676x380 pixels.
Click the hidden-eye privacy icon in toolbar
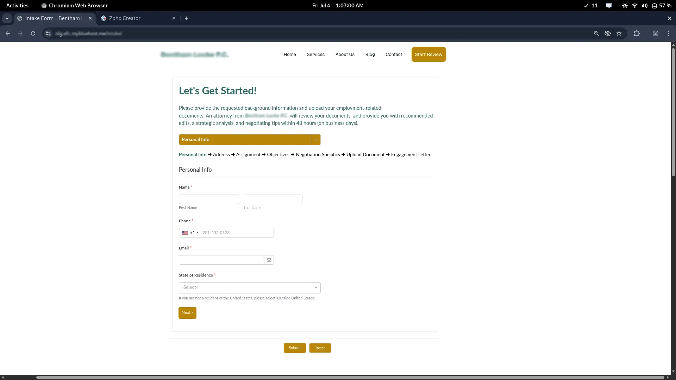[x=608, y=33]
